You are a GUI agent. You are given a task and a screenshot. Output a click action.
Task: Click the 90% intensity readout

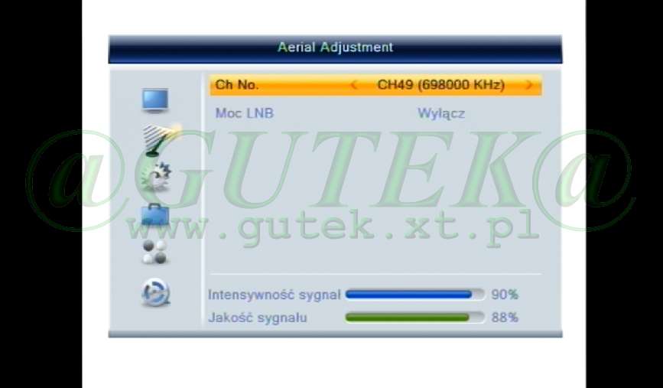tap(505, 295)
